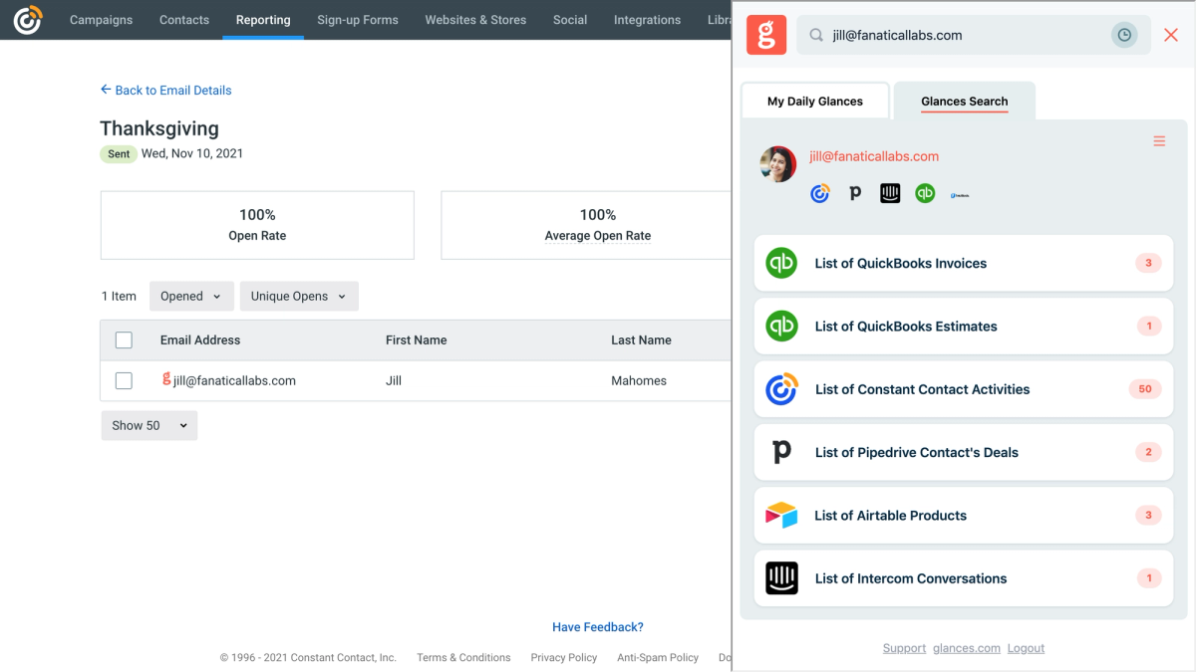Click the Glances 'g' logo in side panel

[766, 35]
